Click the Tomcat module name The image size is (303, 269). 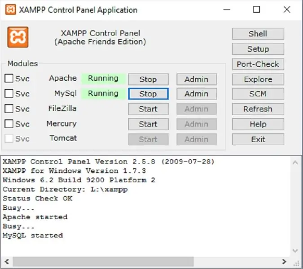(63, 138)
